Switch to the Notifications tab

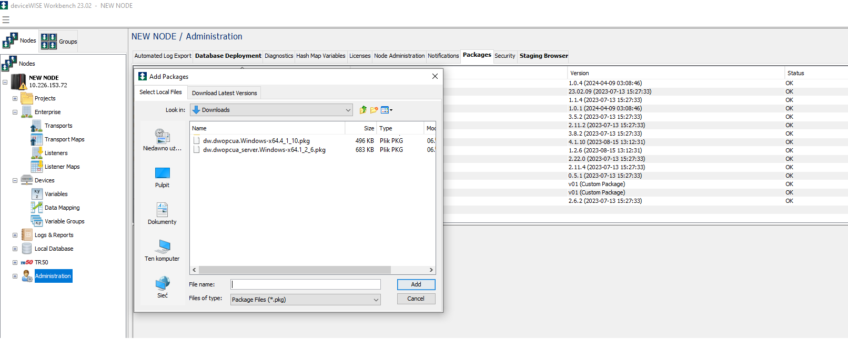(443, 56)
